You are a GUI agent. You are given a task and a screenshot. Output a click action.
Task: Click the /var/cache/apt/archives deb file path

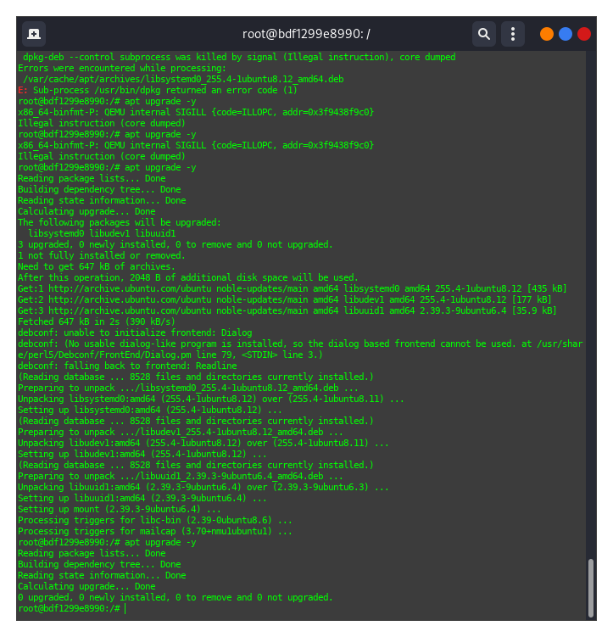point(183,79)
